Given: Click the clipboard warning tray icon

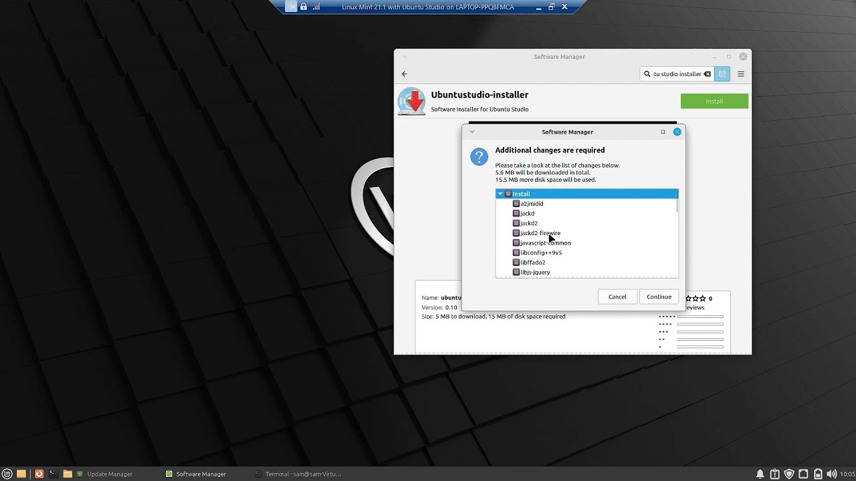Looking at the screenshot, I should click(x=774, y=474).
